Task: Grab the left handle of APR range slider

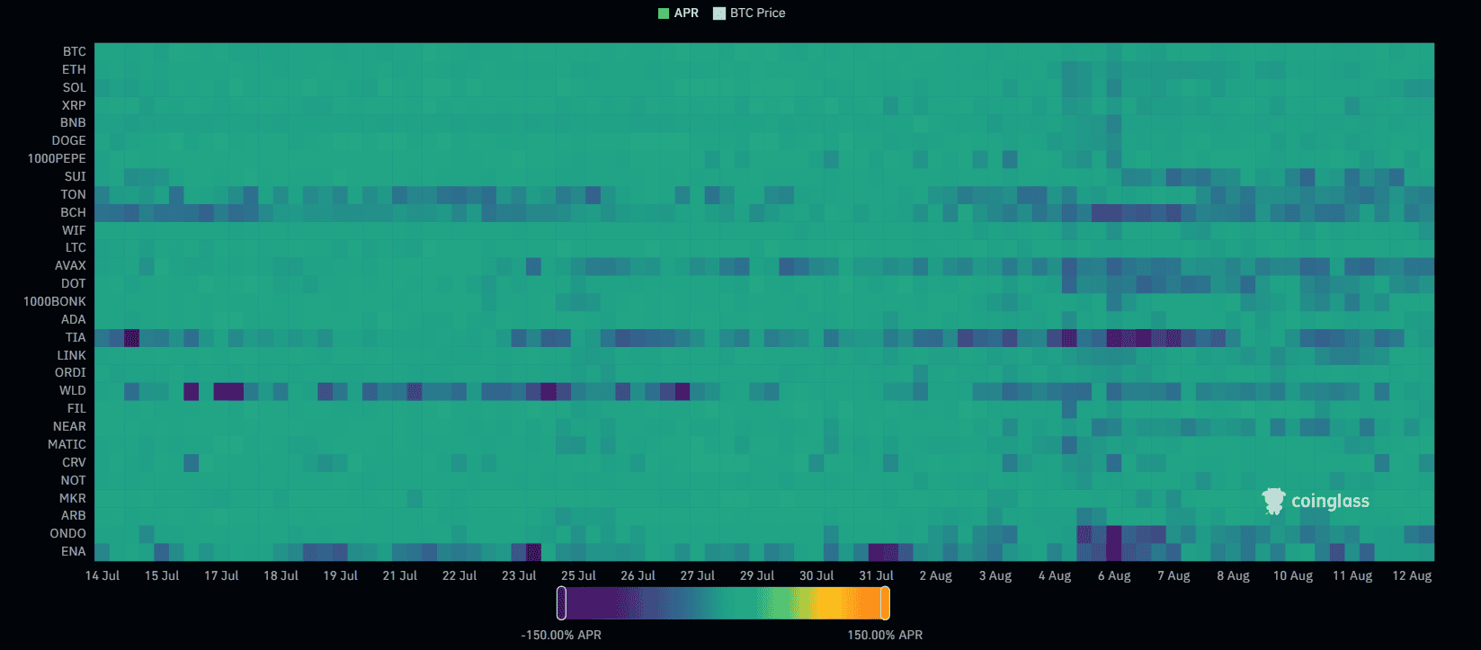Action: tap(561, 602)
